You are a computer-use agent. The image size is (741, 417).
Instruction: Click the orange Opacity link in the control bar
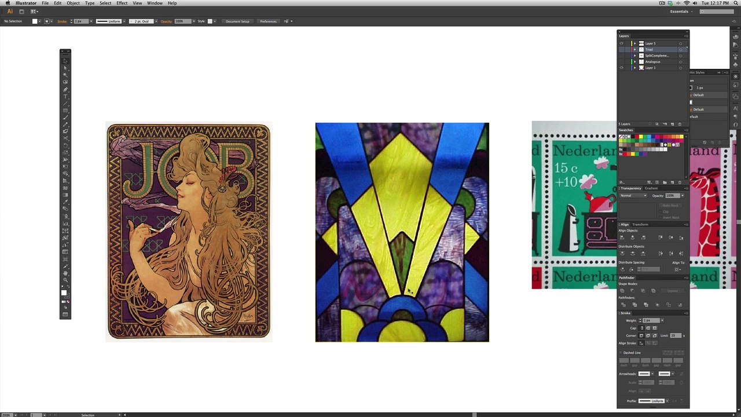pyautogui.click(x=166, y=21)
